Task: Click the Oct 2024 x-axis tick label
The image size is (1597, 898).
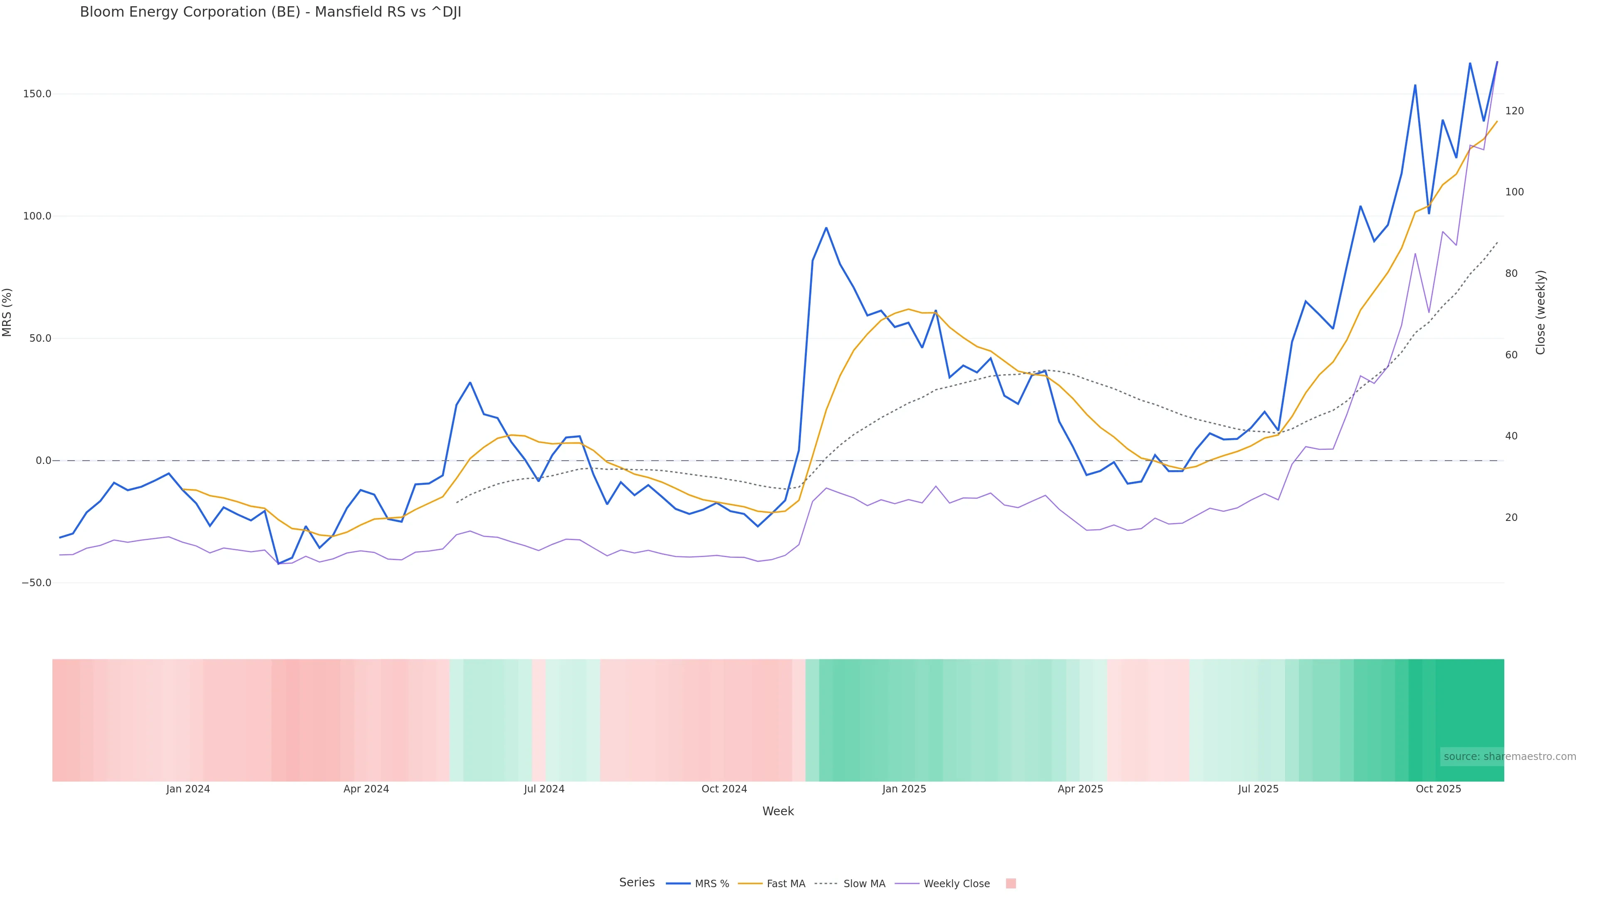Action: tap(724, 789)
